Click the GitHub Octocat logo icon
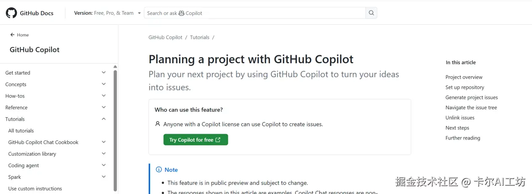 [x=11, y=13]
